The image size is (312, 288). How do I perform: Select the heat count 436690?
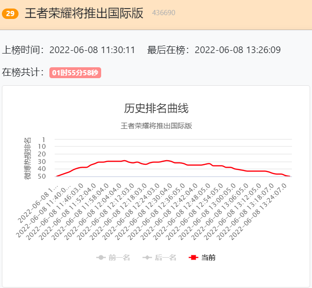(x=163, y=13)
